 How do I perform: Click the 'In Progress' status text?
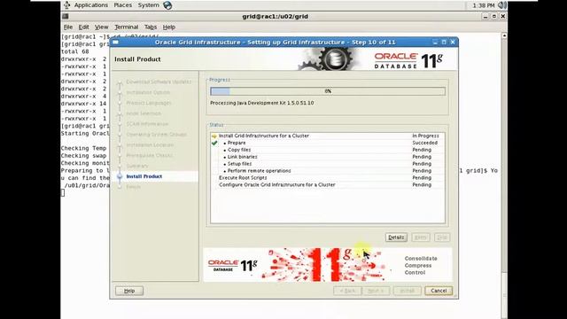pos(425,136)
